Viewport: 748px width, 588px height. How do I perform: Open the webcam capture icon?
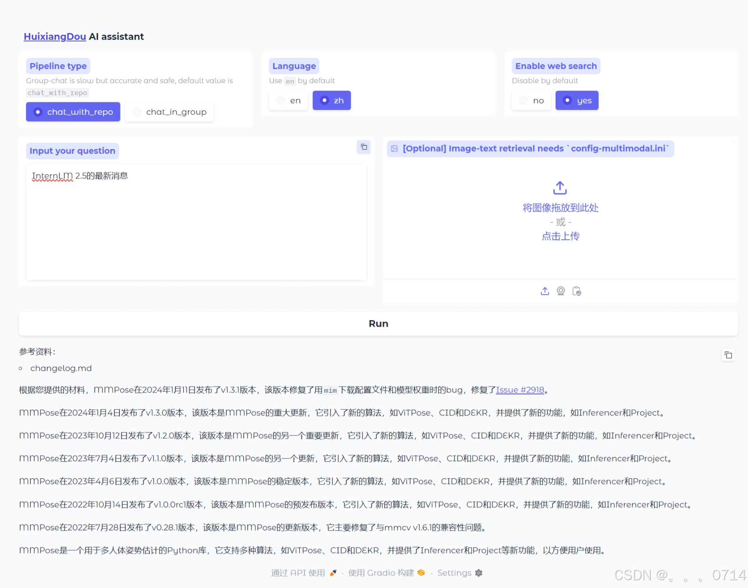tap(560, 291)
